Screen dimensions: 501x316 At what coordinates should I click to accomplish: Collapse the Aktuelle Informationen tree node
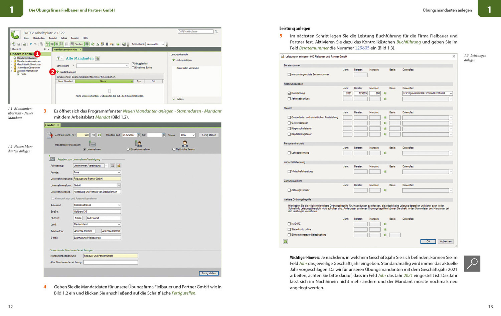click(11, 71)
